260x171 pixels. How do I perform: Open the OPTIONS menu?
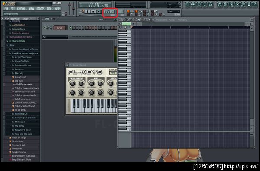tap(40, 9)
